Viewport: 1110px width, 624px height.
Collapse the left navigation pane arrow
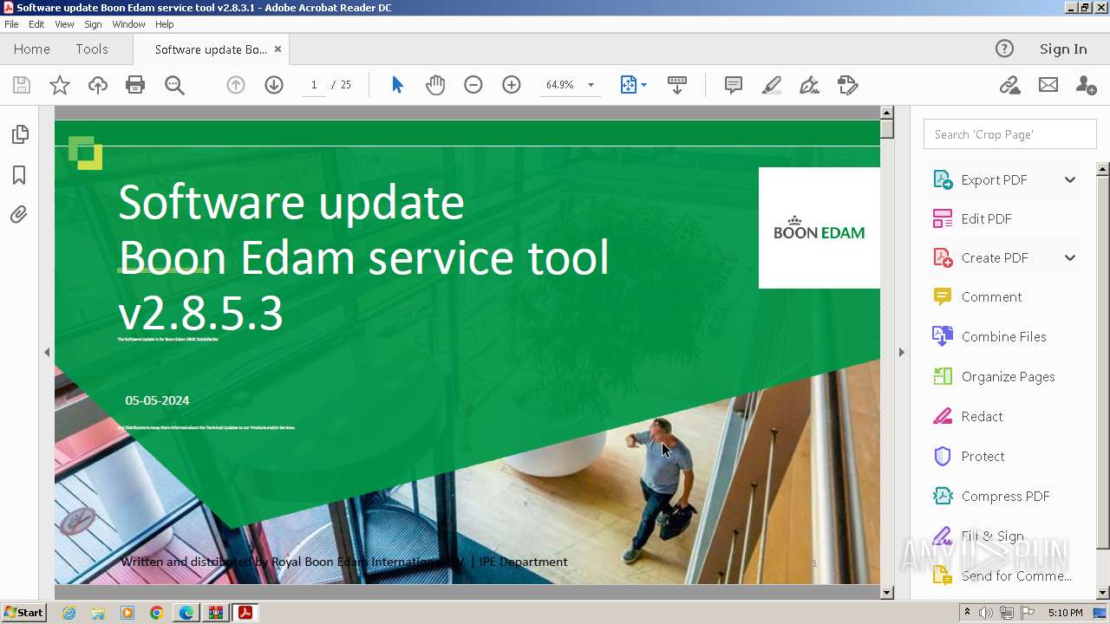(47, 353)
